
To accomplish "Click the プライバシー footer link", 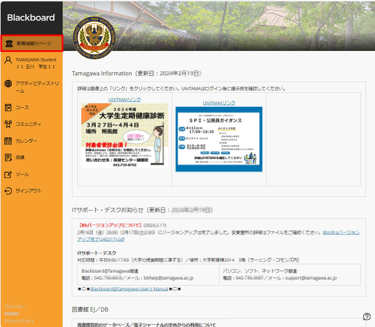I will pyautogui.click(x=15, y=307).
